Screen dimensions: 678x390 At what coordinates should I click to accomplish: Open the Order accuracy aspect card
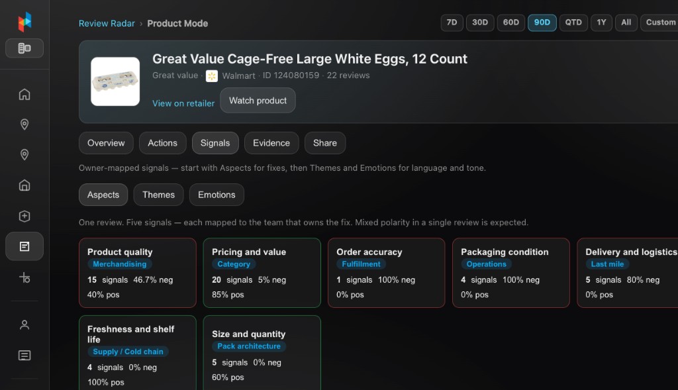pos(387,273)
